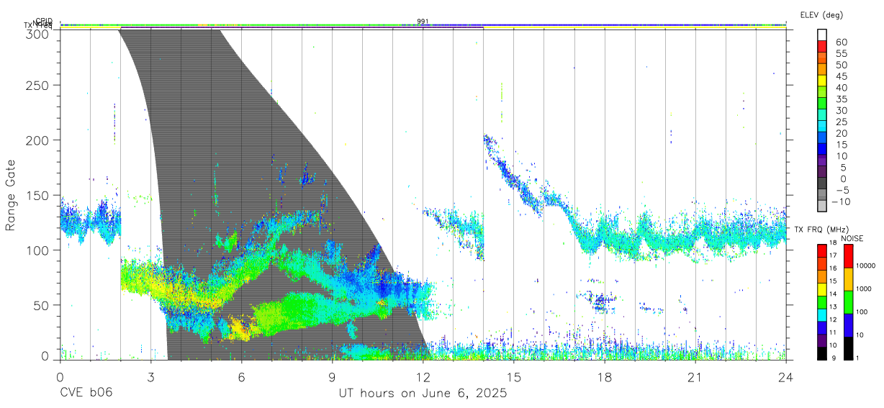884x408 pixels.
Task: Click the x-axis tick label "12"
Action: (423, 377)
